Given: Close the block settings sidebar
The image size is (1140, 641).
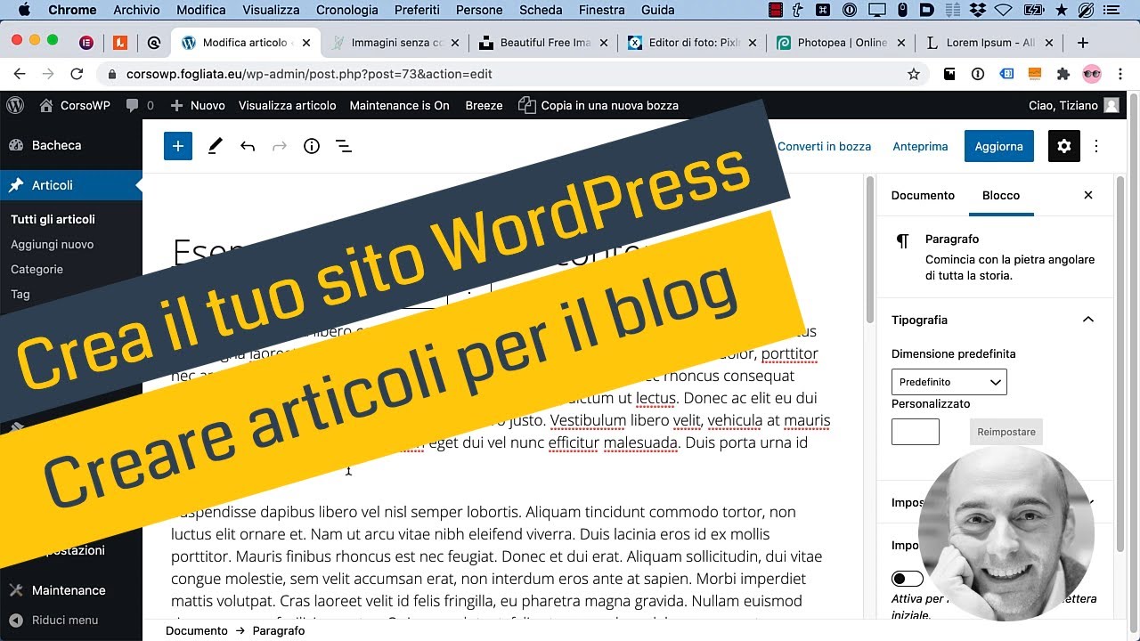Looking at the screenshot, I should click(x=1087, y=195).
